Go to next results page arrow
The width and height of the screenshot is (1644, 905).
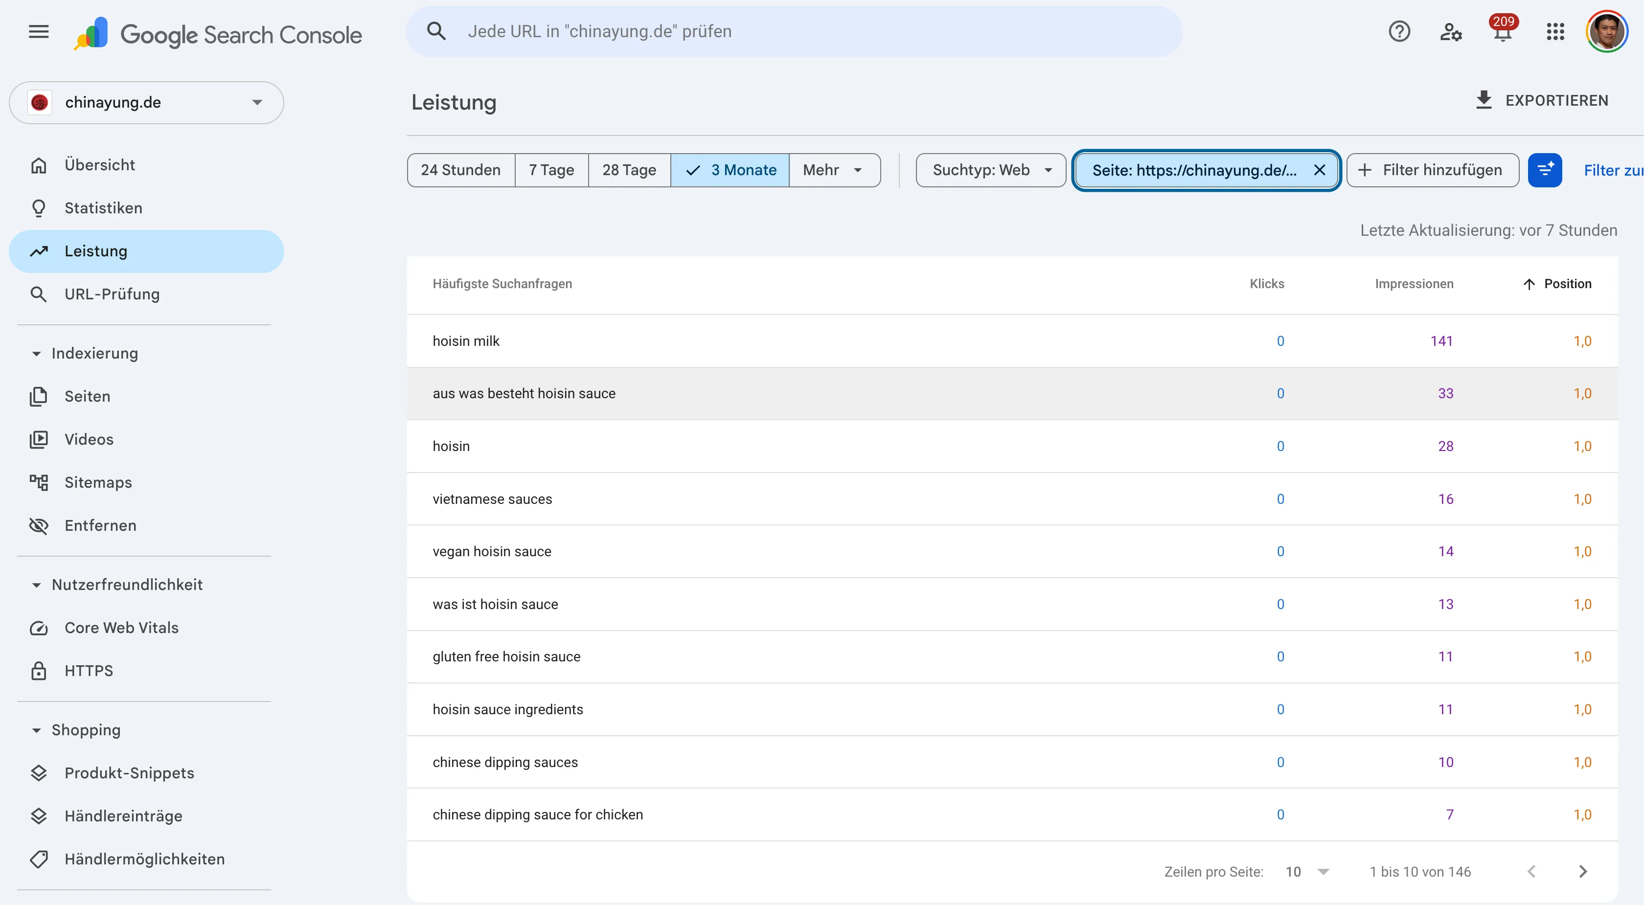coord(1583,872)
